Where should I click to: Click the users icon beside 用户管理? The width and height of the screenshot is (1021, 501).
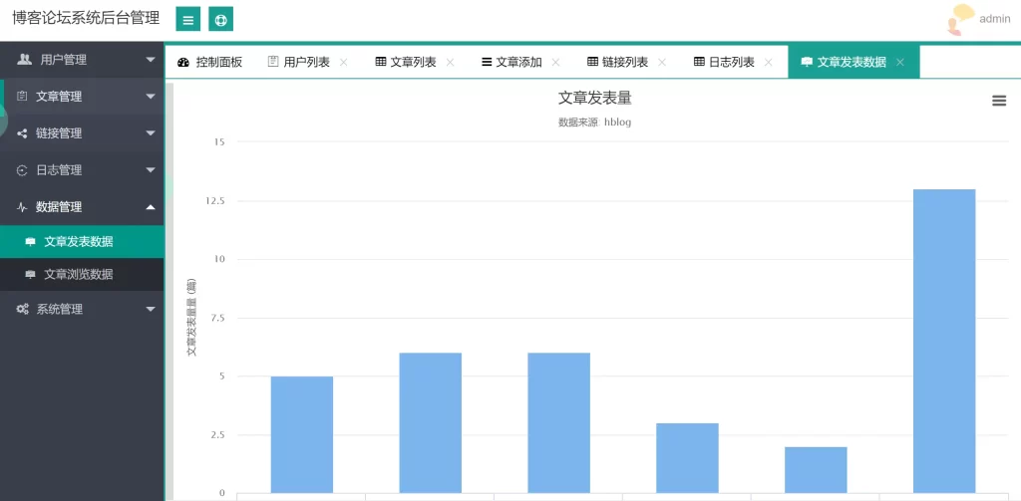pyautogui.click(x=24, y=59)
